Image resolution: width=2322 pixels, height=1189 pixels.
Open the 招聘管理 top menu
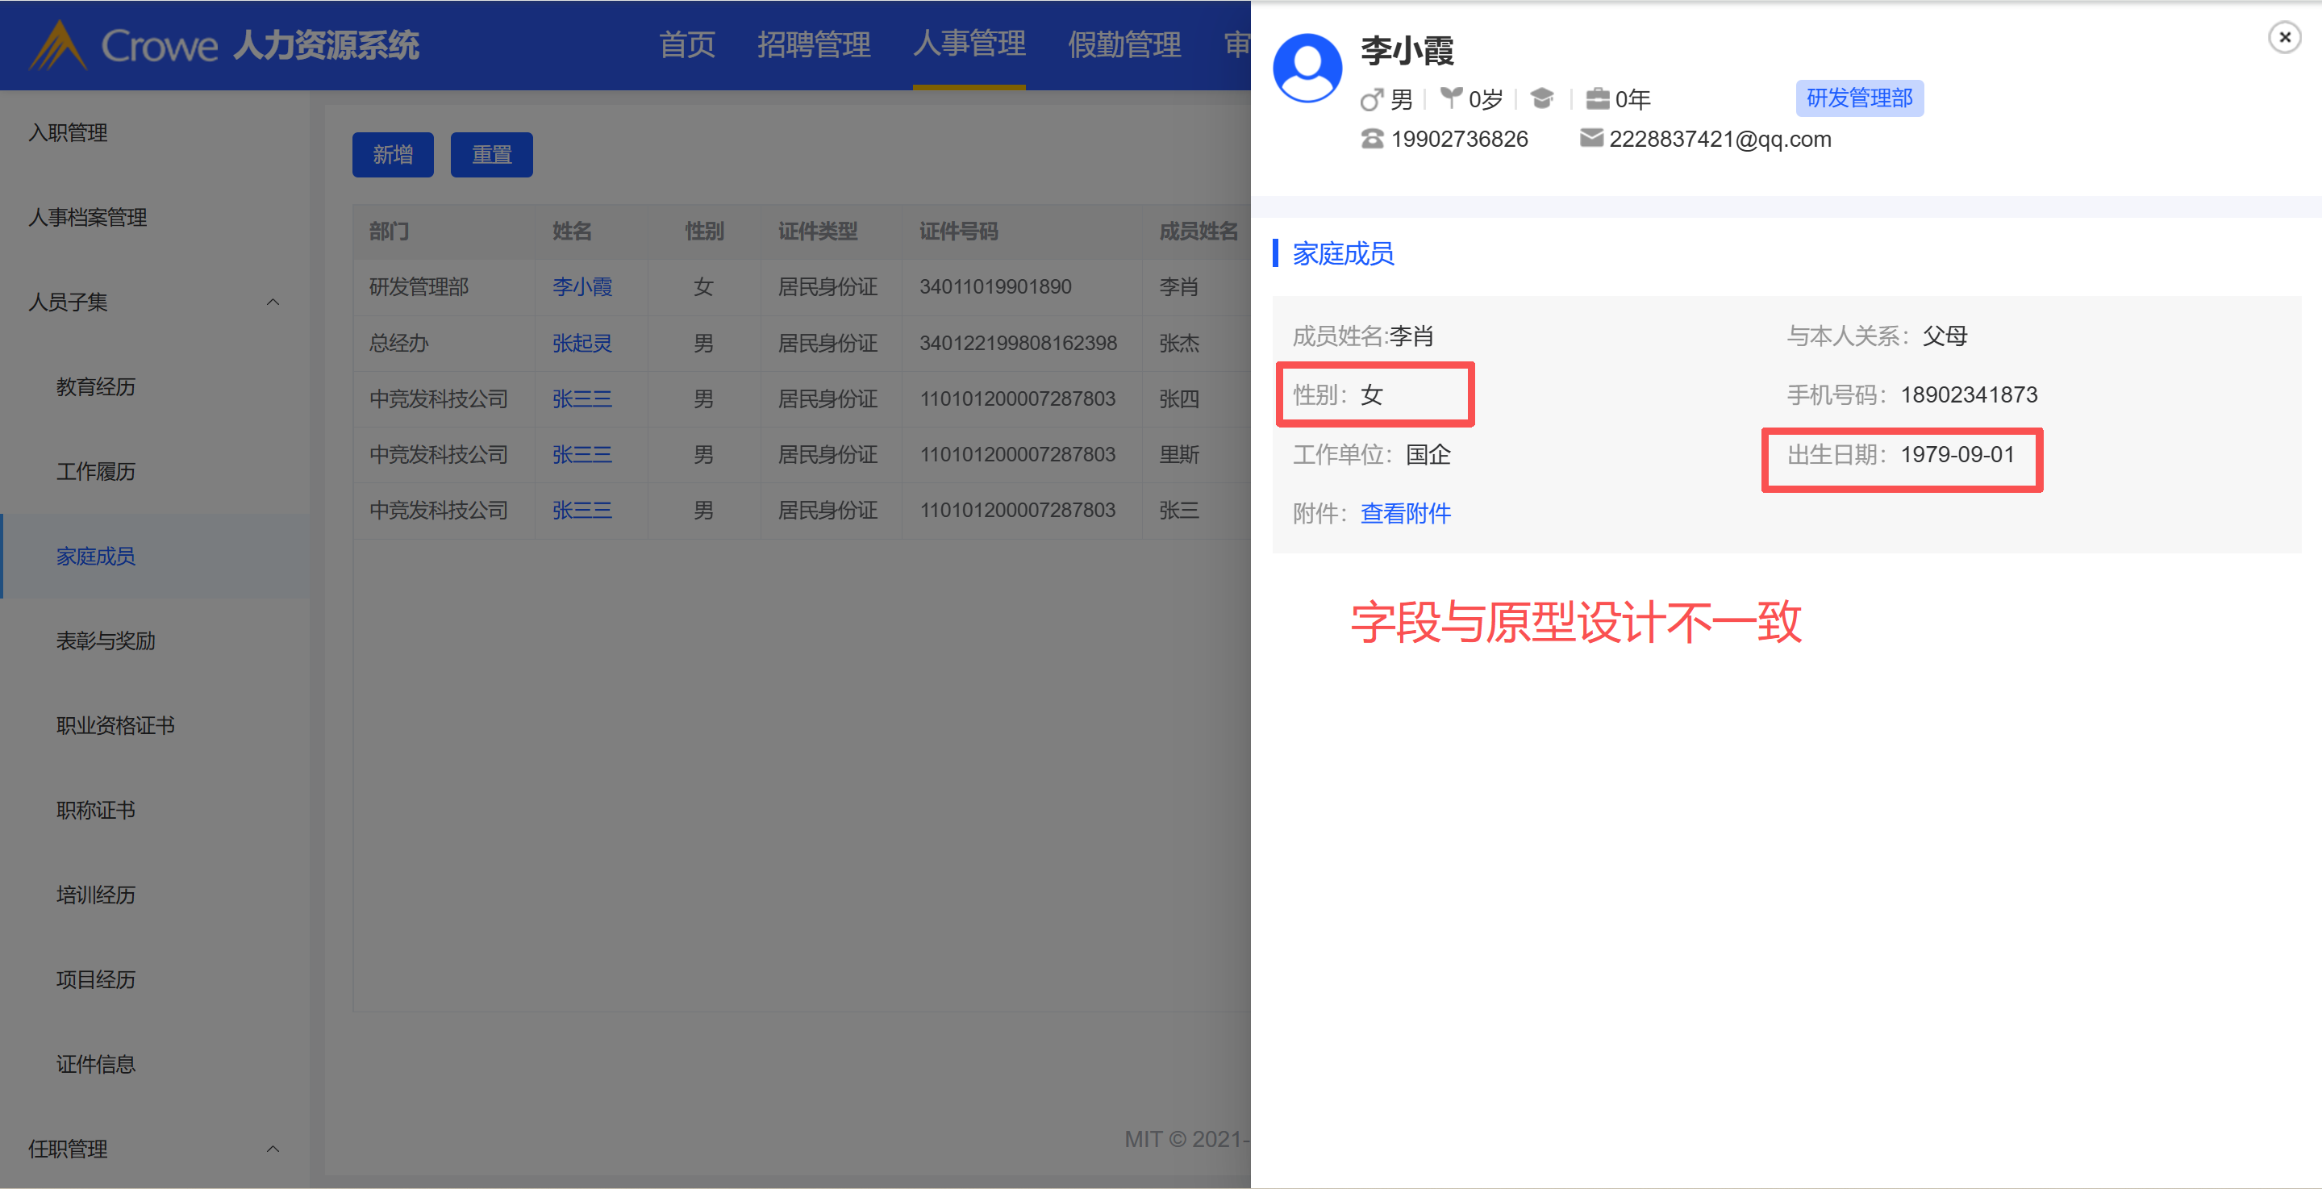(813, 45)
